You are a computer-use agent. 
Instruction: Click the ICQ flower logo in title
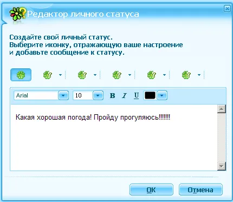pyautogui.click(x=17, y=14)
